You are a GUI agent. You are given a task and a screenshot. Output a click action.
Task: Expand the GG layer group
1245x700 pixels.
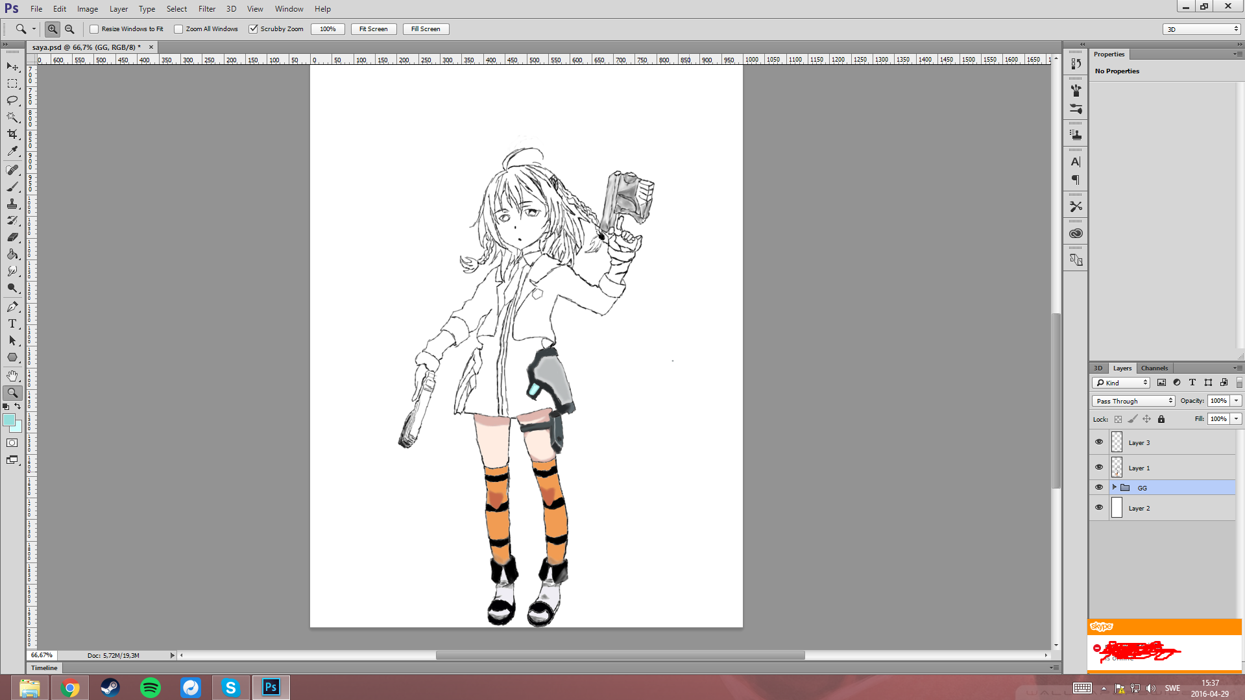pyautogui.click(x=1115, y=487)
